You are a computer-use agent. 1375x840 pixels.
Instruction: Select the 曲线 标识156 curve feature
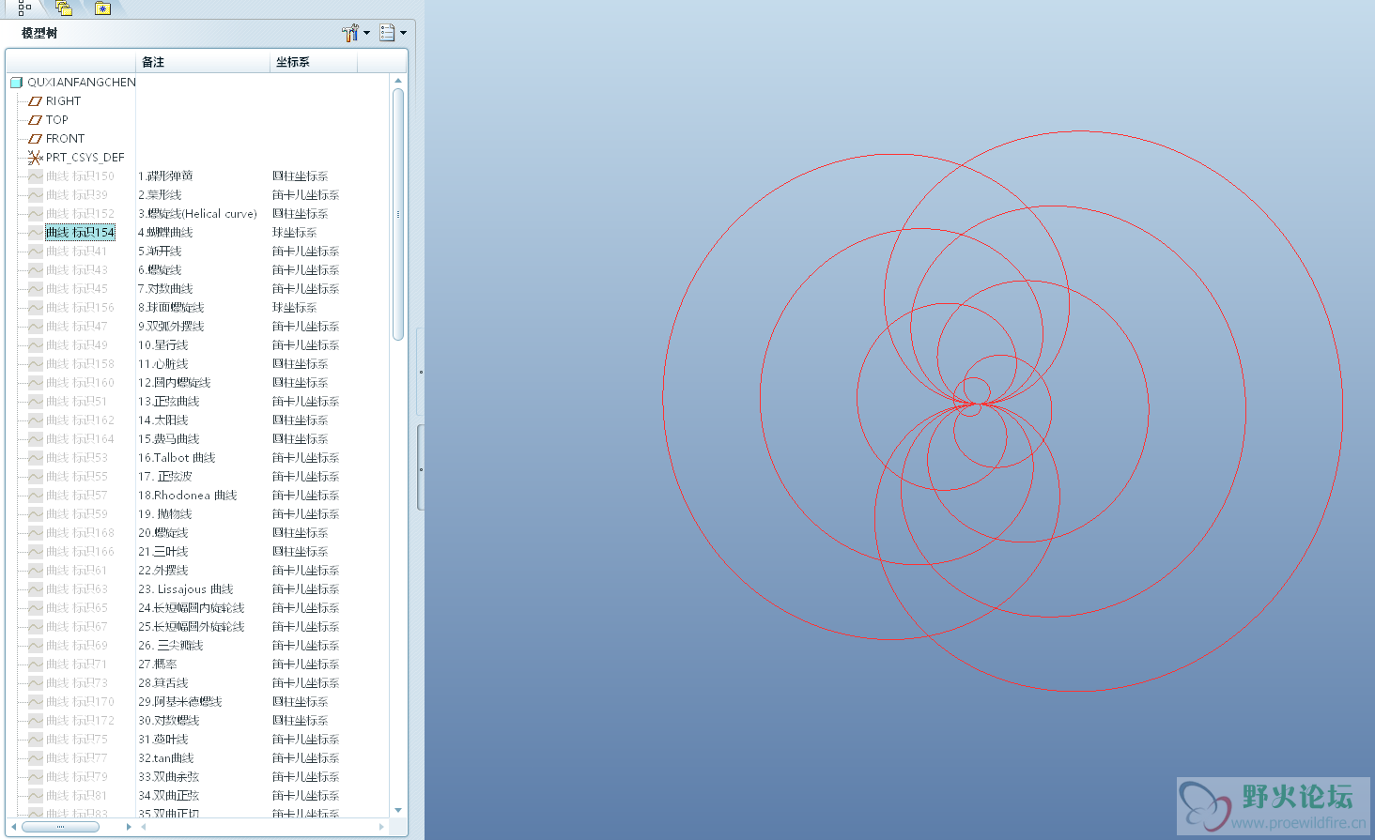tap(80, 308)
